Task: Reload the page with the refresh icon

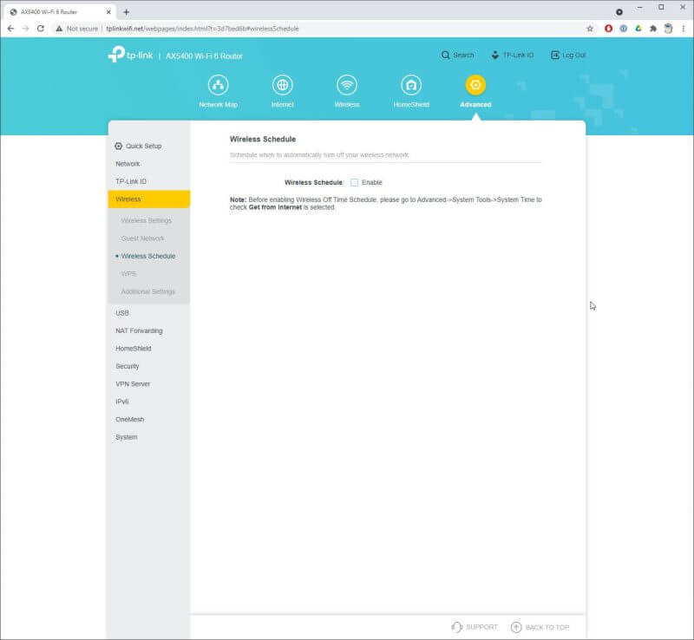Action: coord(40,29)
